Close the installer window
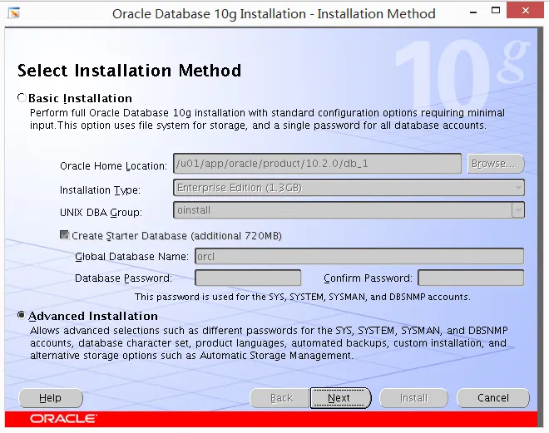 click(x=525, y=11)
